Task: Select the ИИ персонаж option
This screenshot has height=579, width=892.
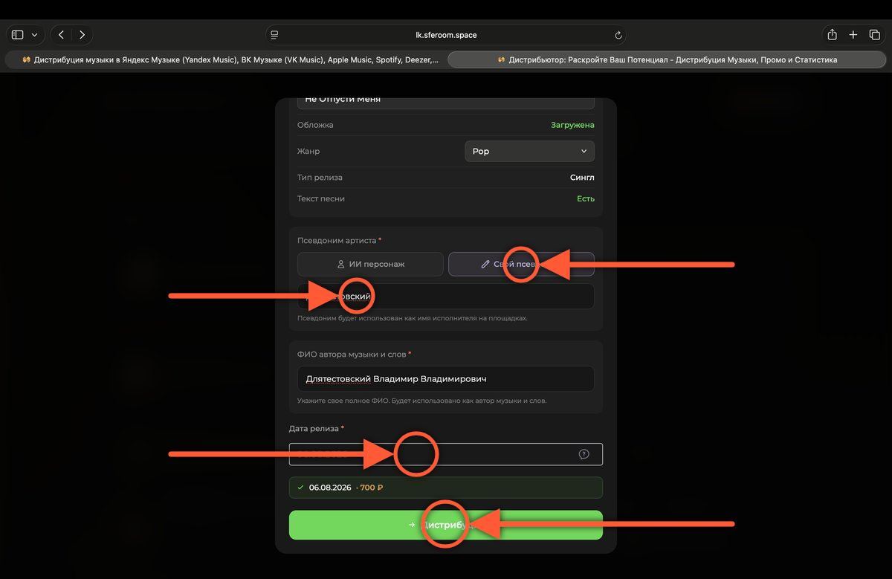Action: point(370,264)
